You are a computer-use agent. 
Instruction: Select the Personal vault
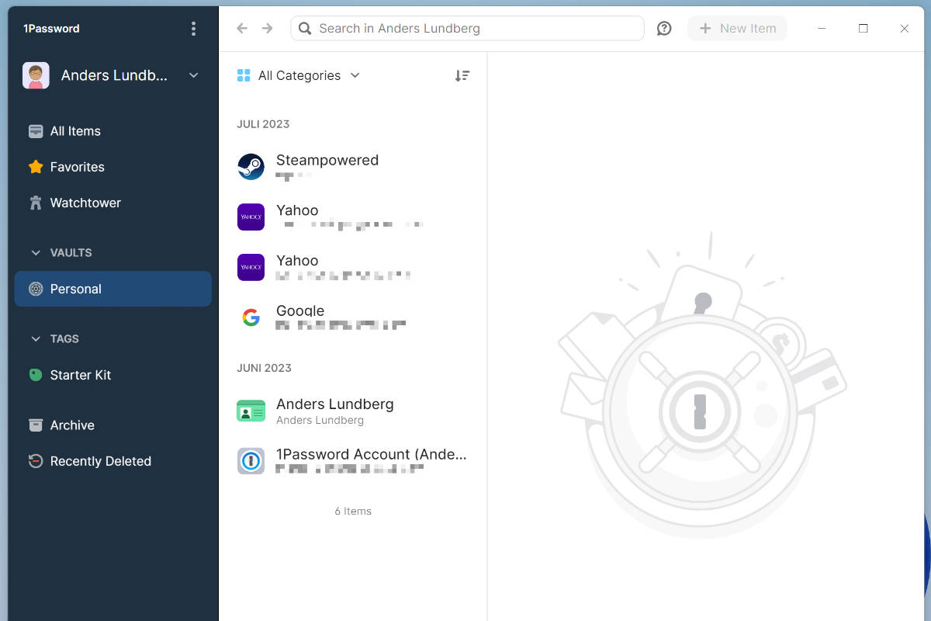(x=112, y=289)
